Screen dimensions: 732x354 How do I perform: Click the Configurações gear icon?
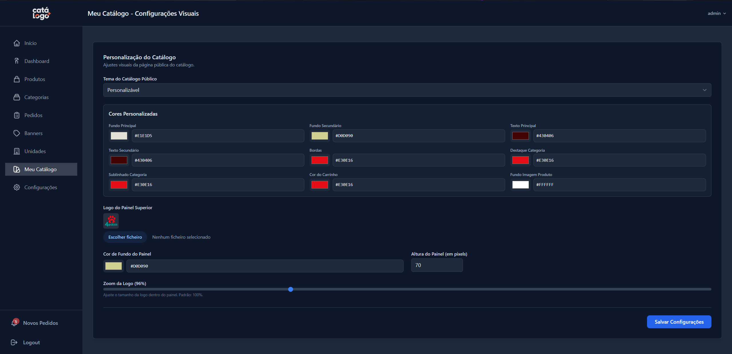pyautogui.click(x=17, y=187)
